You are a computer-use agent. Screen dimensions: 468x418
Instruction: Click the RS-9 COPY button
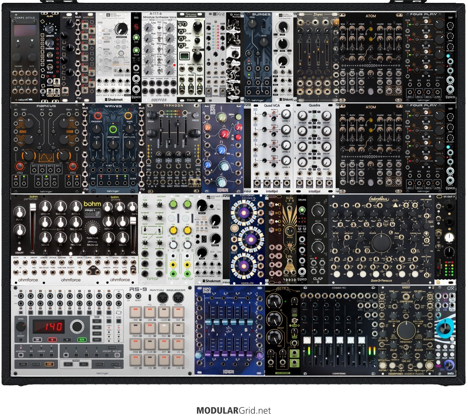(x=97, y=327)
